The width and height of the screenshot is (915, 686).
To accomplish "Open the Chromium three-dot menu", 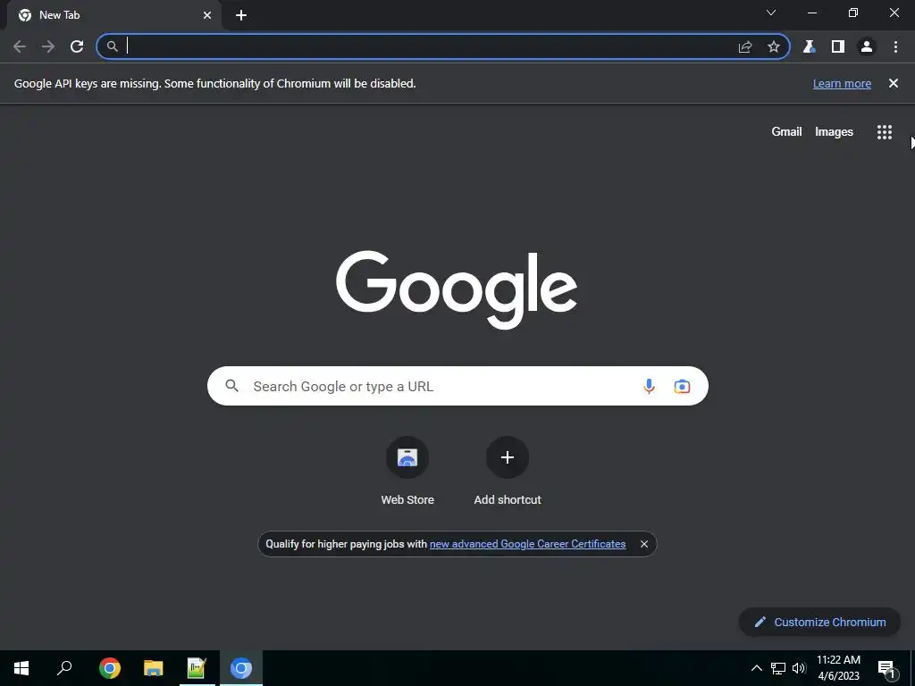I will pos(895,46).
